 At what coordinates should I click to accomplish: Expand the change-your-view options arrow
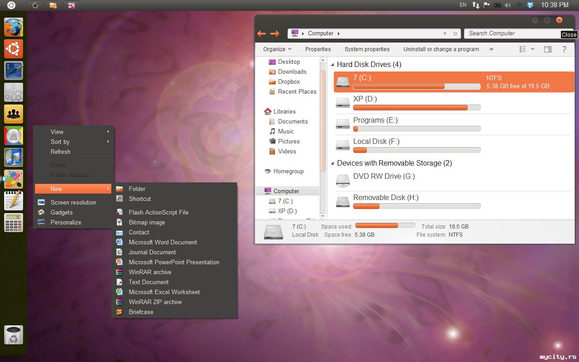tap(532, 49)
